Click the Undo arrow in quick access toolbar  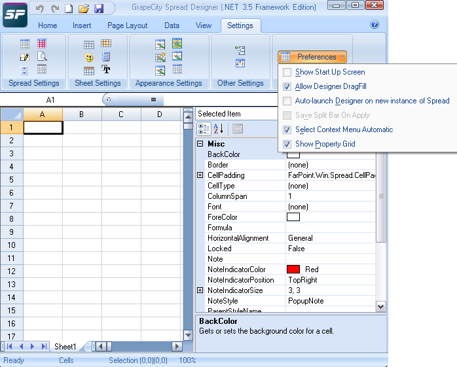pos(40,9)
